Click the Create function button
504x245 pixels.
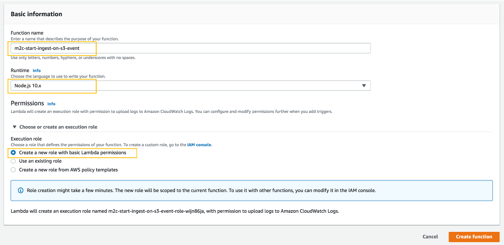(474, 236)
